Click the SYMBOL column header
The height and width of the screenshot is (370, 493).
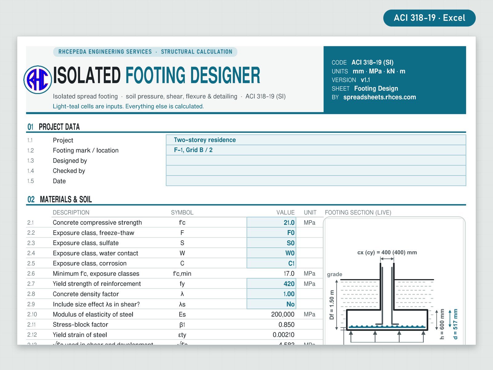(182, 212)
